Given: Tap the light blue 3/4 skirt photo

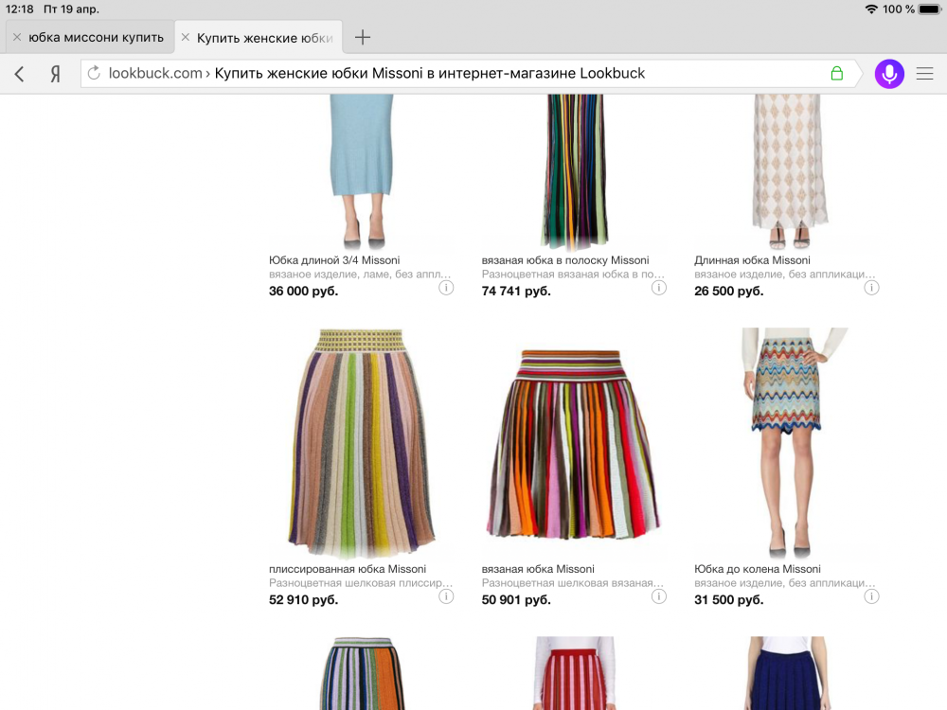Looking at the screenshot, I should pyautogui.click(x=361, y=172).
